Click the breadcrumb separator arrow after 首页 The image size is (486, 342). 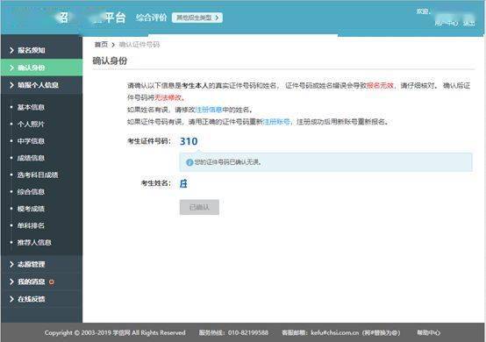click(113, 45)
